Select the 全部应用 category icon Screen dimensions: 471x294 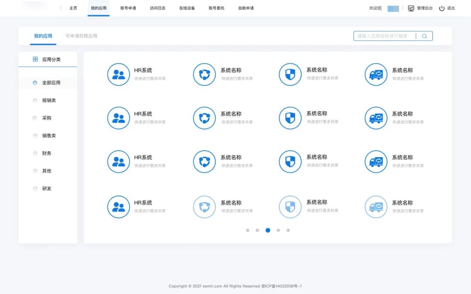(x=35, y=82)
